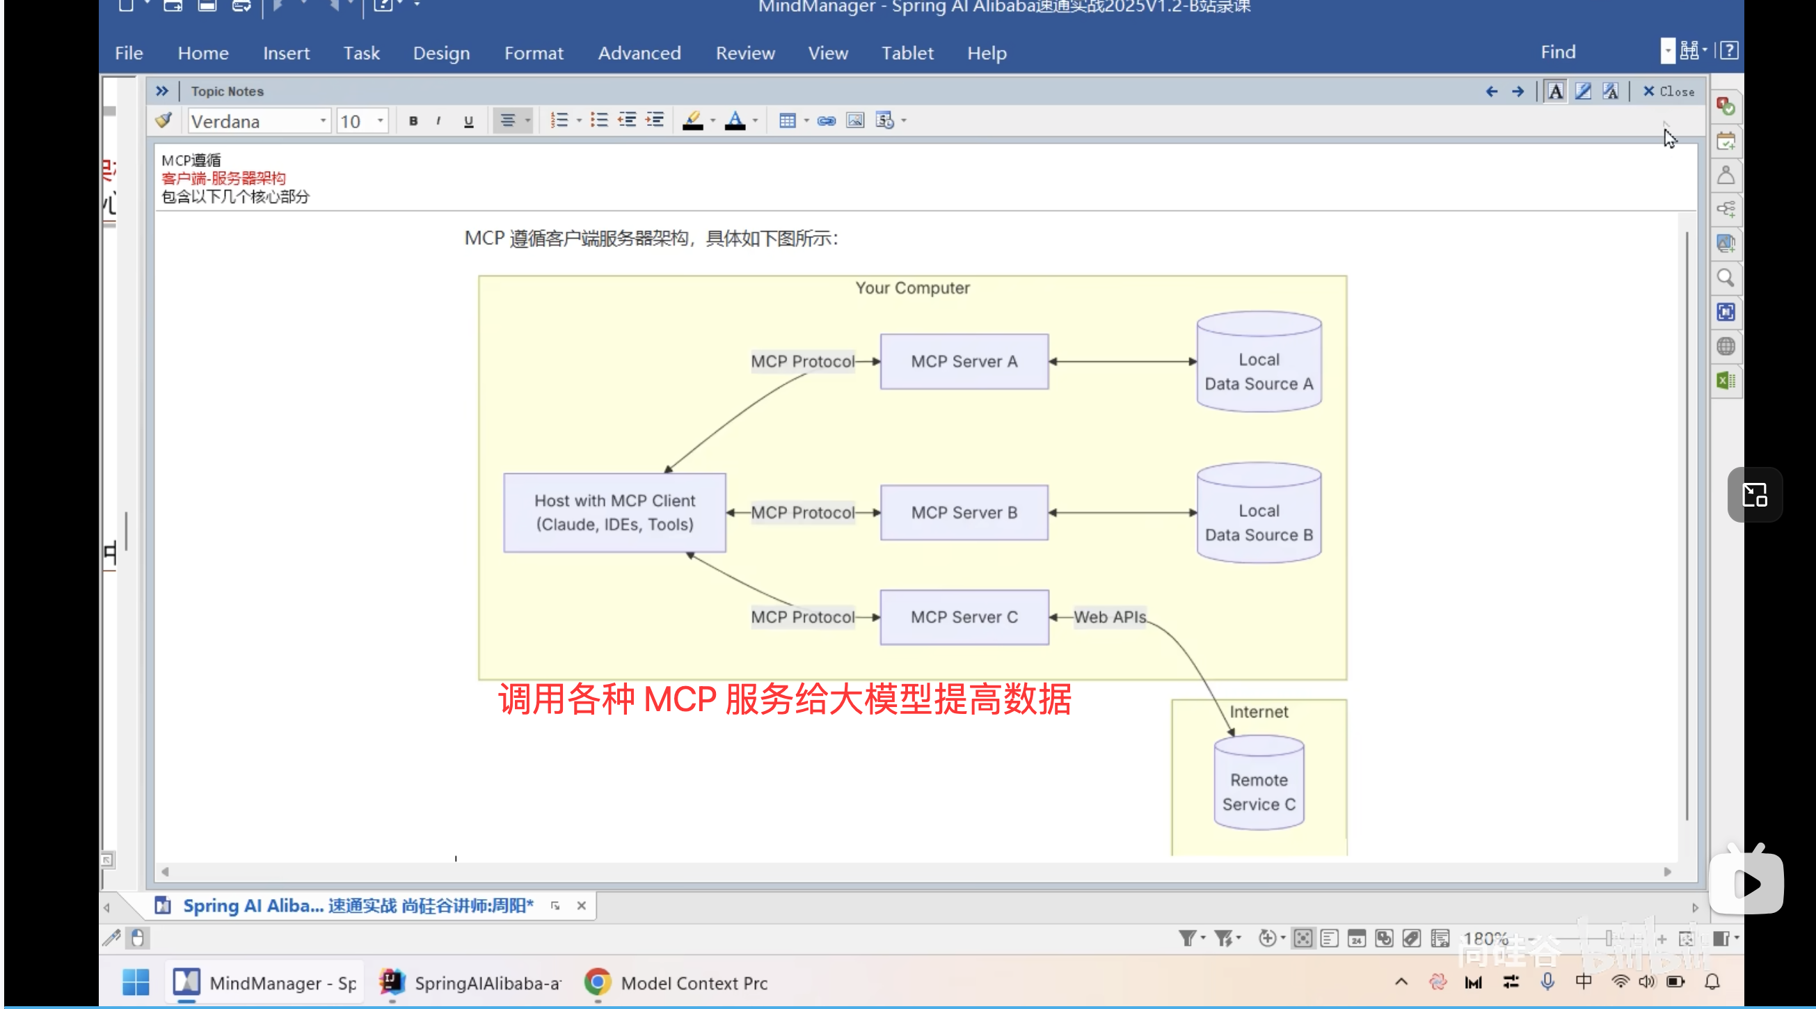Viewport: 1816px width, 1009px height.
Task: Click the resources person icon in right sidebar
Action: (x=1726, y=175)
